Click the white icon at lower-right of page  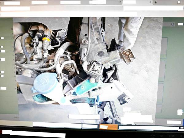coord(180,112)
